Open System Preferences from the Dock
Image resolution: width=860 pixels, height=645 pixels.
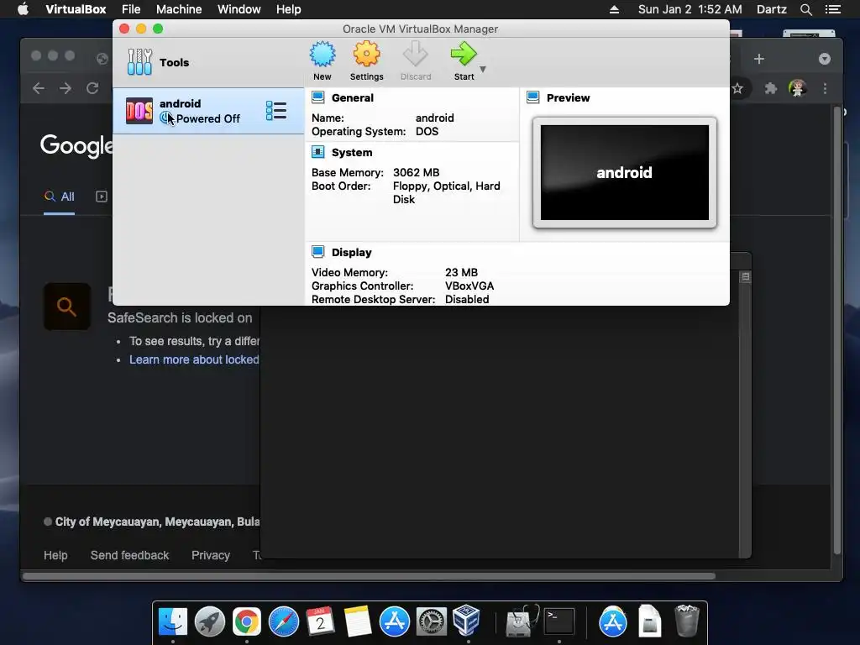click(x=432, y=621)
